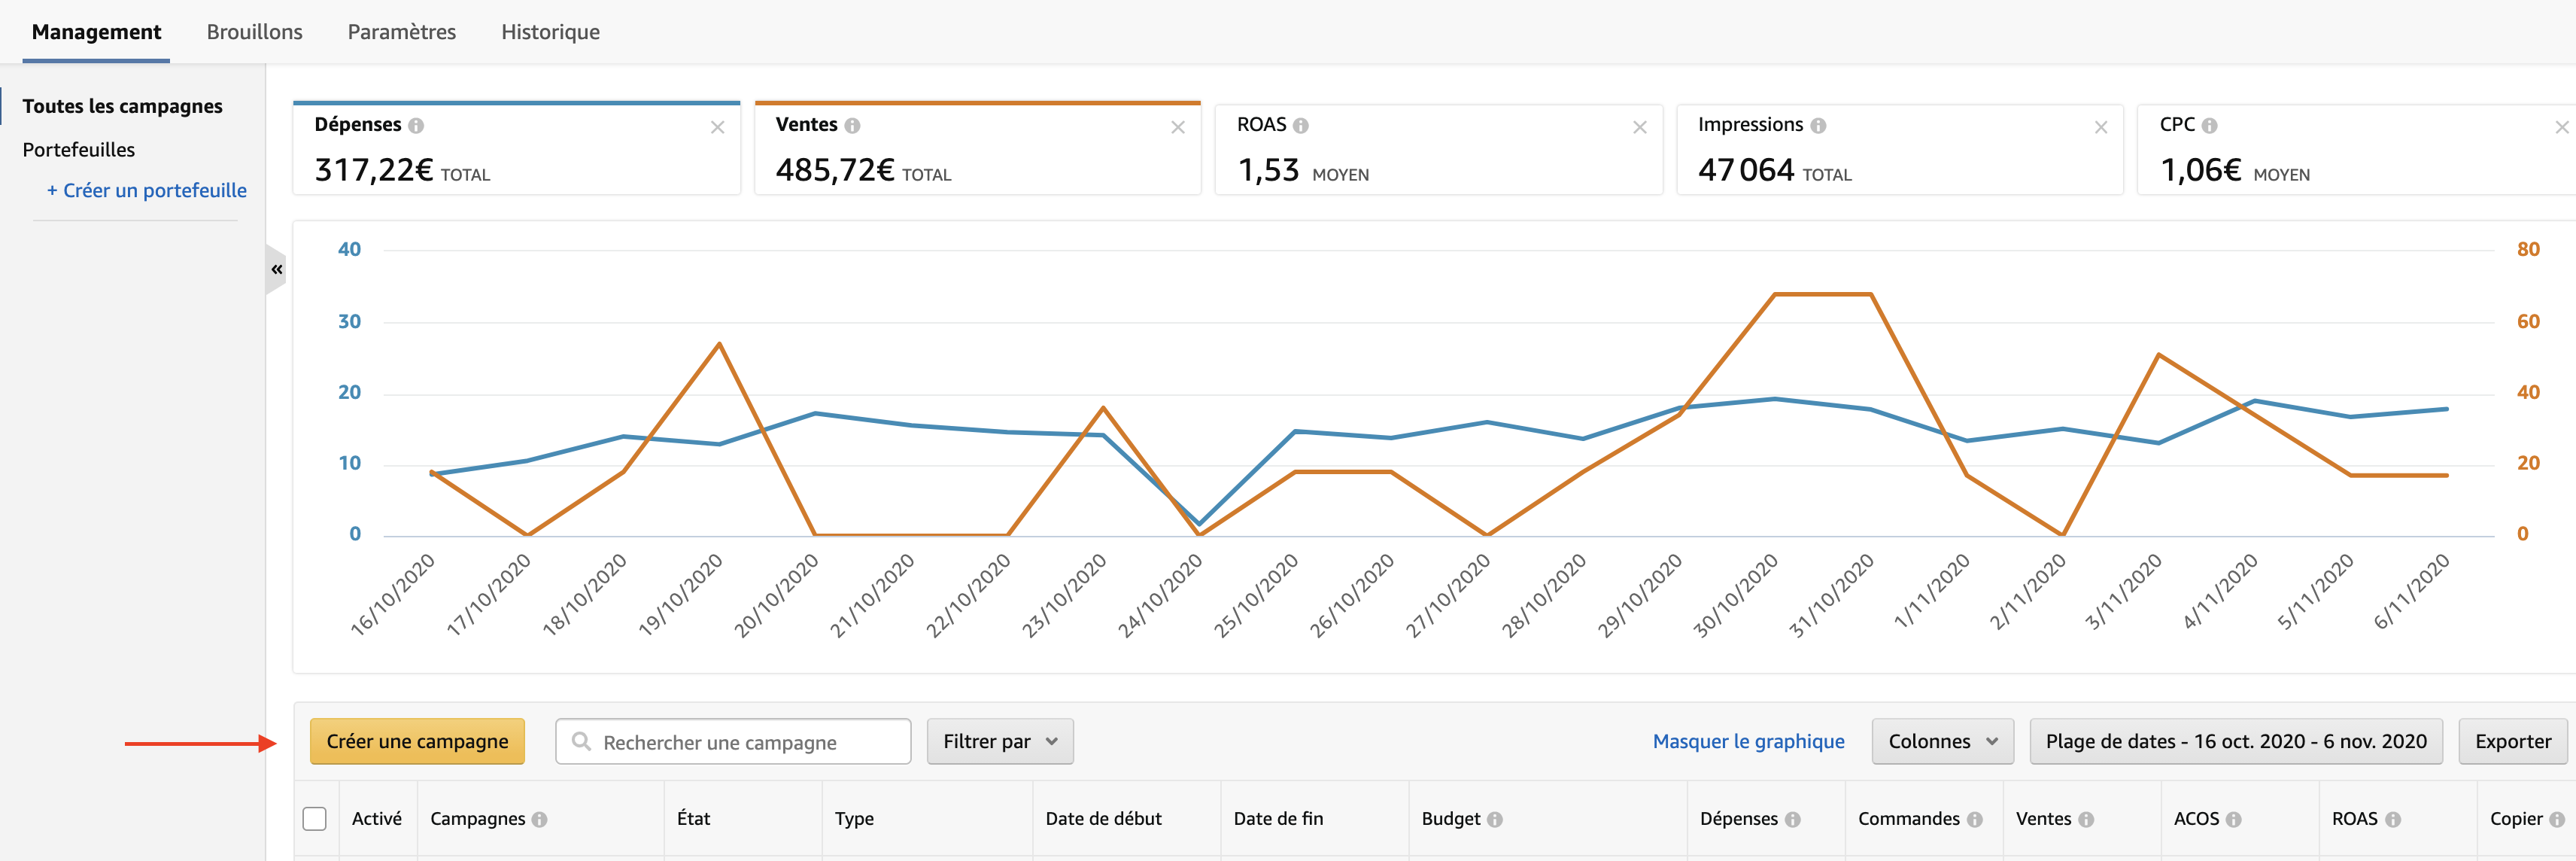
Task: Sort by the État column header
Action: [x=693, y=819]
